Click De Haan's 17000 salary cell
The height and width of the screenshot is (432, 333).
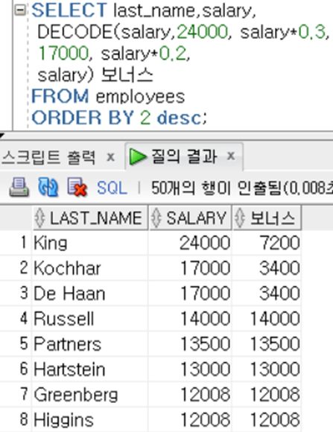click(x=190, y=293)
